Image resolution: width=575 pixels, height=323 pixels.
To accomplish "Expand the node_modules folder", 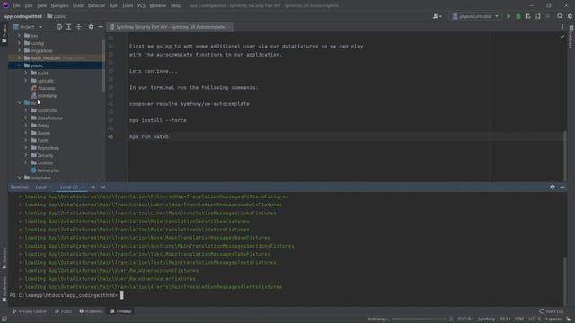I will (x=20, y=57).
